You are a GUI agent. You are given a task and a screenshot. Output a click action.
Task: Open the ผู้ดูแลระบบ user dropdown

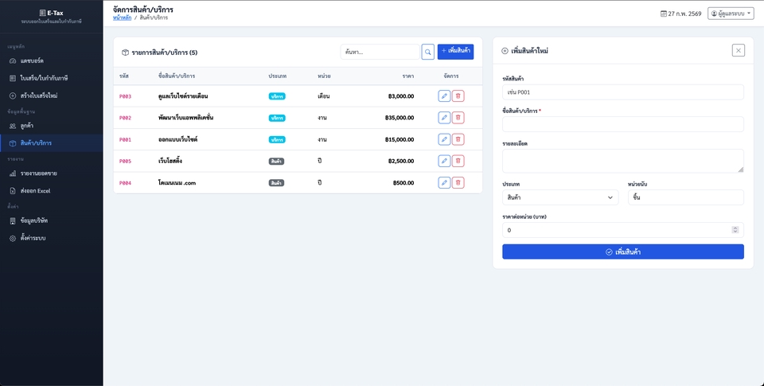pos(730,14)
